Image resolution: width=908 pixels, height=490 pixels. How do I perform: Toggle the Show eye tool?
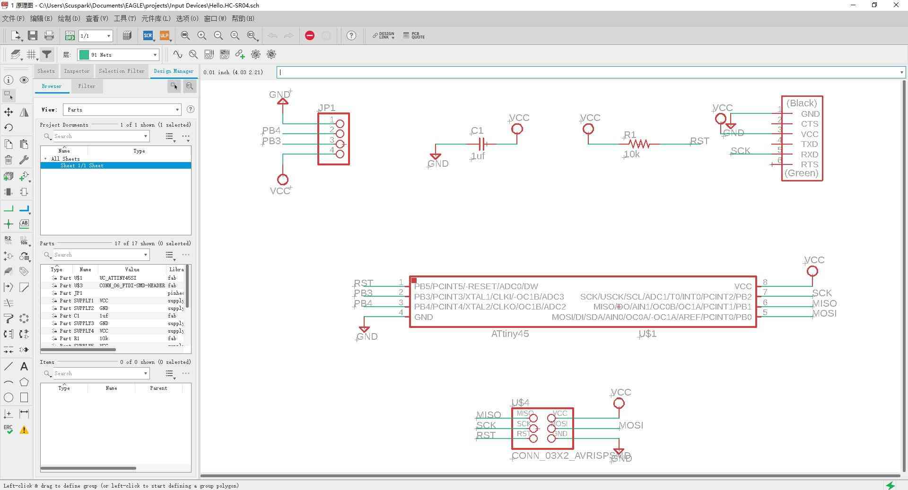(x=24, y=80)
